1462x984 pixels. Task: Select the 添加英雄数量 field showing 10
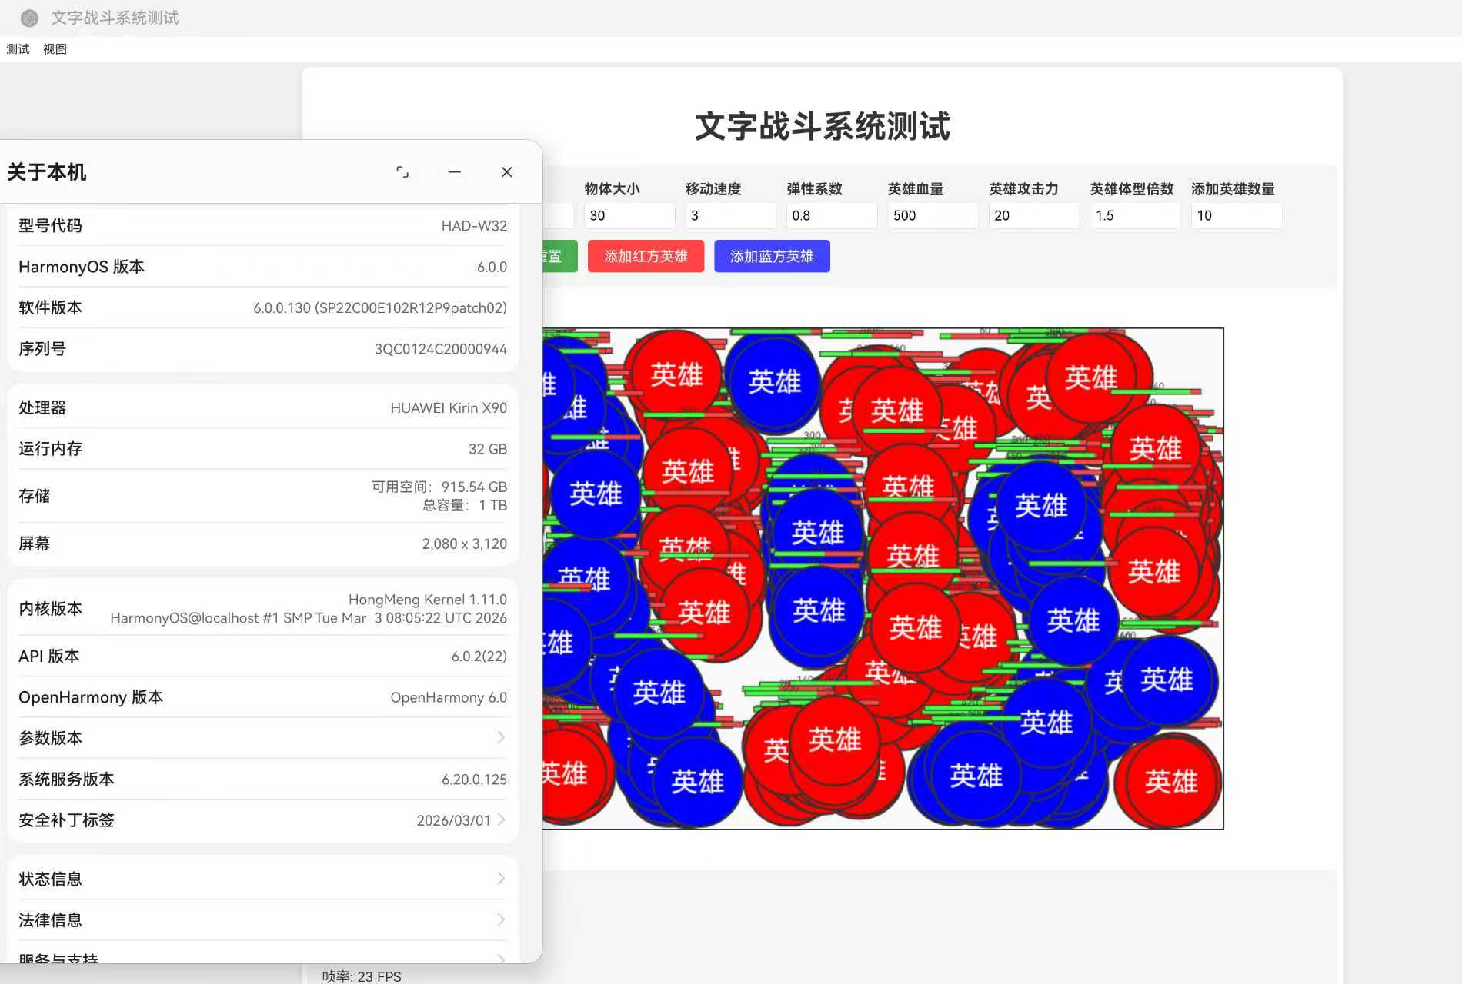pos(1236,215)
